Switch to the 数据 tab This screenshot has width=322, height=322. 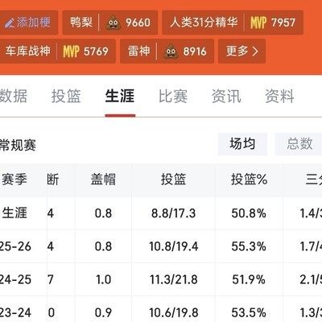tap(14, 96)
